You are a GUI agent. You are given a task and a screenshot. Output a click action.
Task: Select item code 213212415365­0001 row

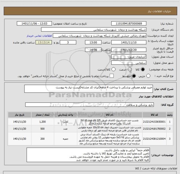pyautogui.click(x=90, y=122)
